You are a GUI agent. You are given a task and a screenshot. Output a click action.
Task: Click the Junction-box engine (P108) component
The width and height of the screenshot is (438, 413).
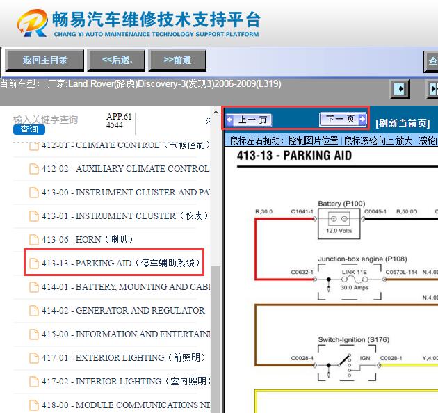[x=350, y=282]
